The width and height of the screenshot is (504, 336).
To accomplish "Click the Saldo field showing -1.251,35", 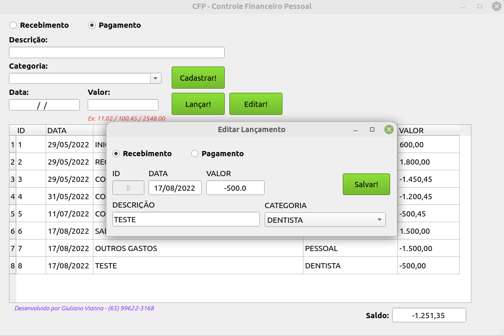I will click(x=429, y=315).
